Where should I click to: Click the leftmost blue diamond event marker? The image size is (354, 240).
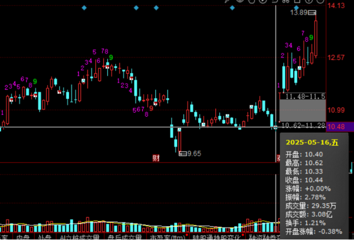(84, 8)
